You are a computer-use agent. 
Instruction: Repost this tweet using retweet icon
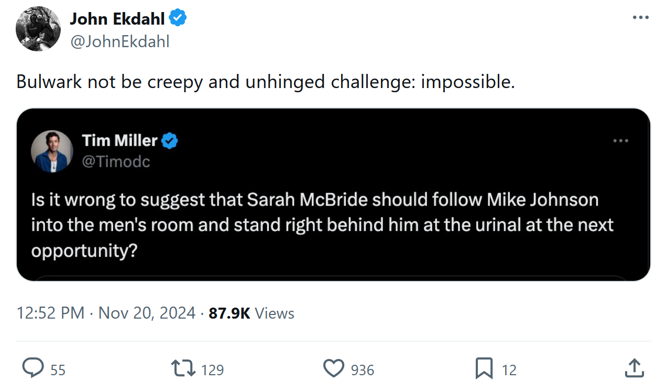pyautogui.click(x=183, y=368)
